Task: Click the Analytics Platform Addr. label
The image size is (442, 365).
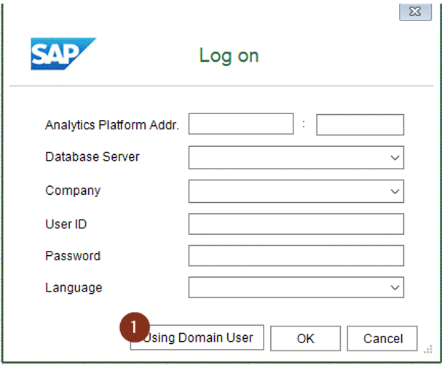Action: tap(112, 125)
